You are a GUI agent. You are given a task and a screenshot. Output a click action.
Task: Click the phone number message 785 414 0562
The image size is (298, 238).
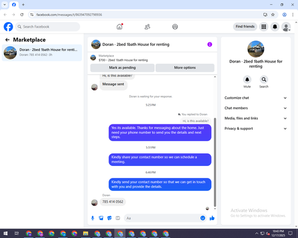point(113,202)
